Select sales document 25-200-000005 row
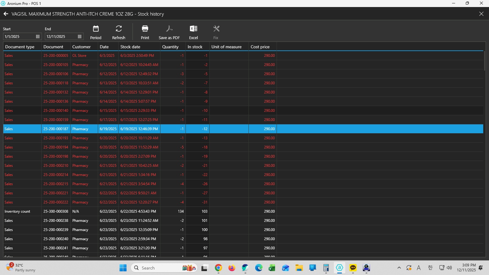This screenshot has width=489, height=275. [56, 56]
